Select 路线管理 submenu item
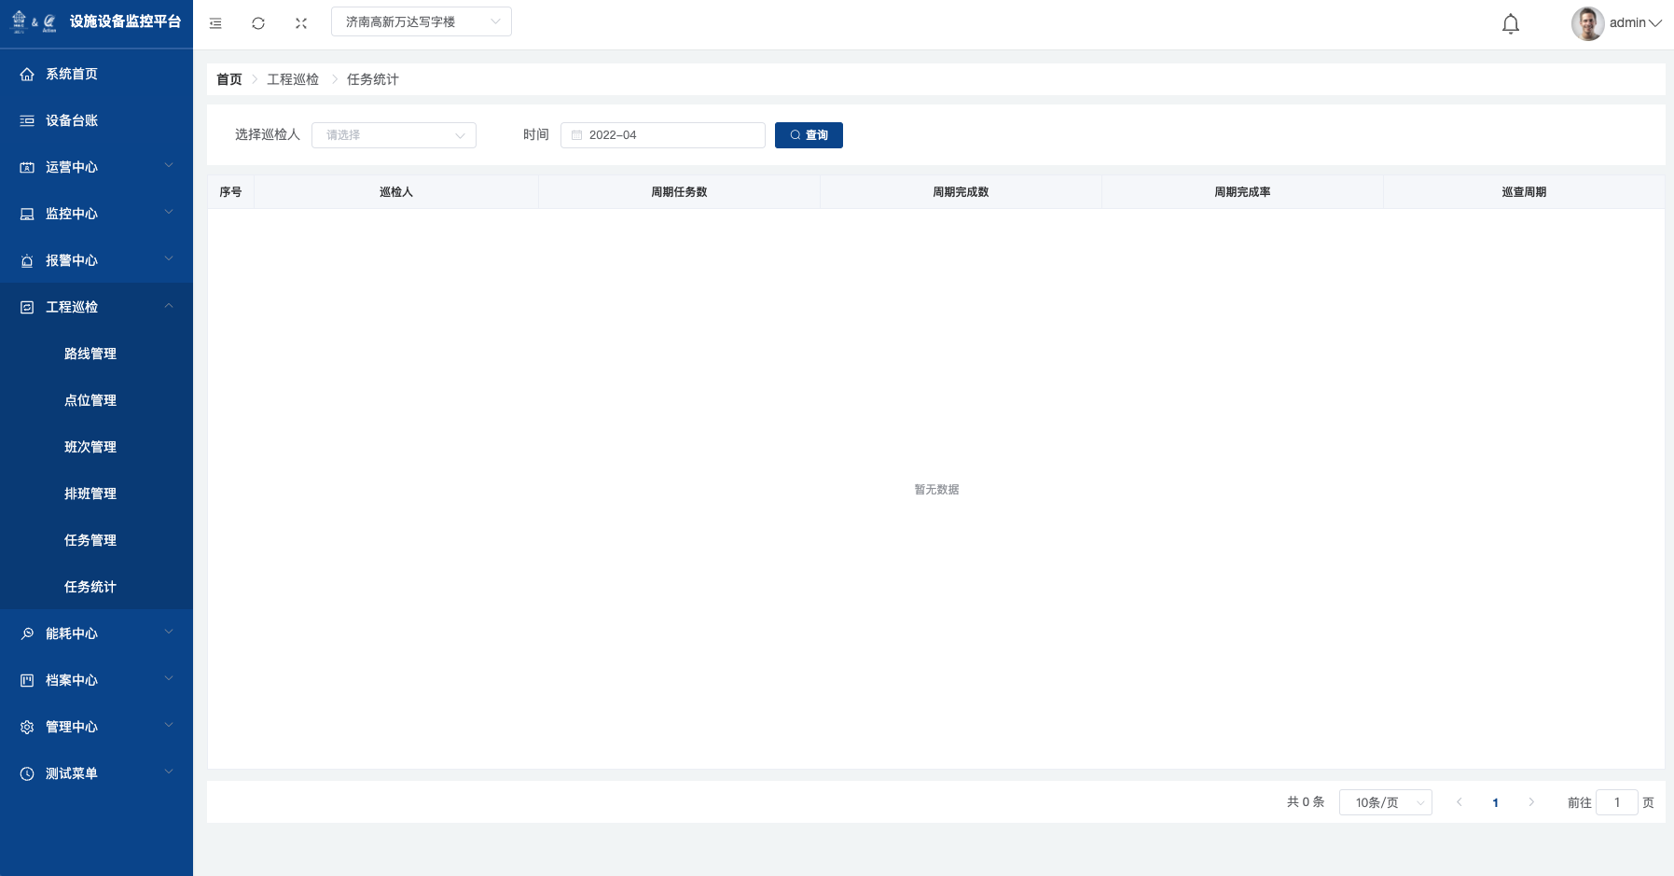The width and height of the screenshot is (1674, 876). [x=90, y=354]
